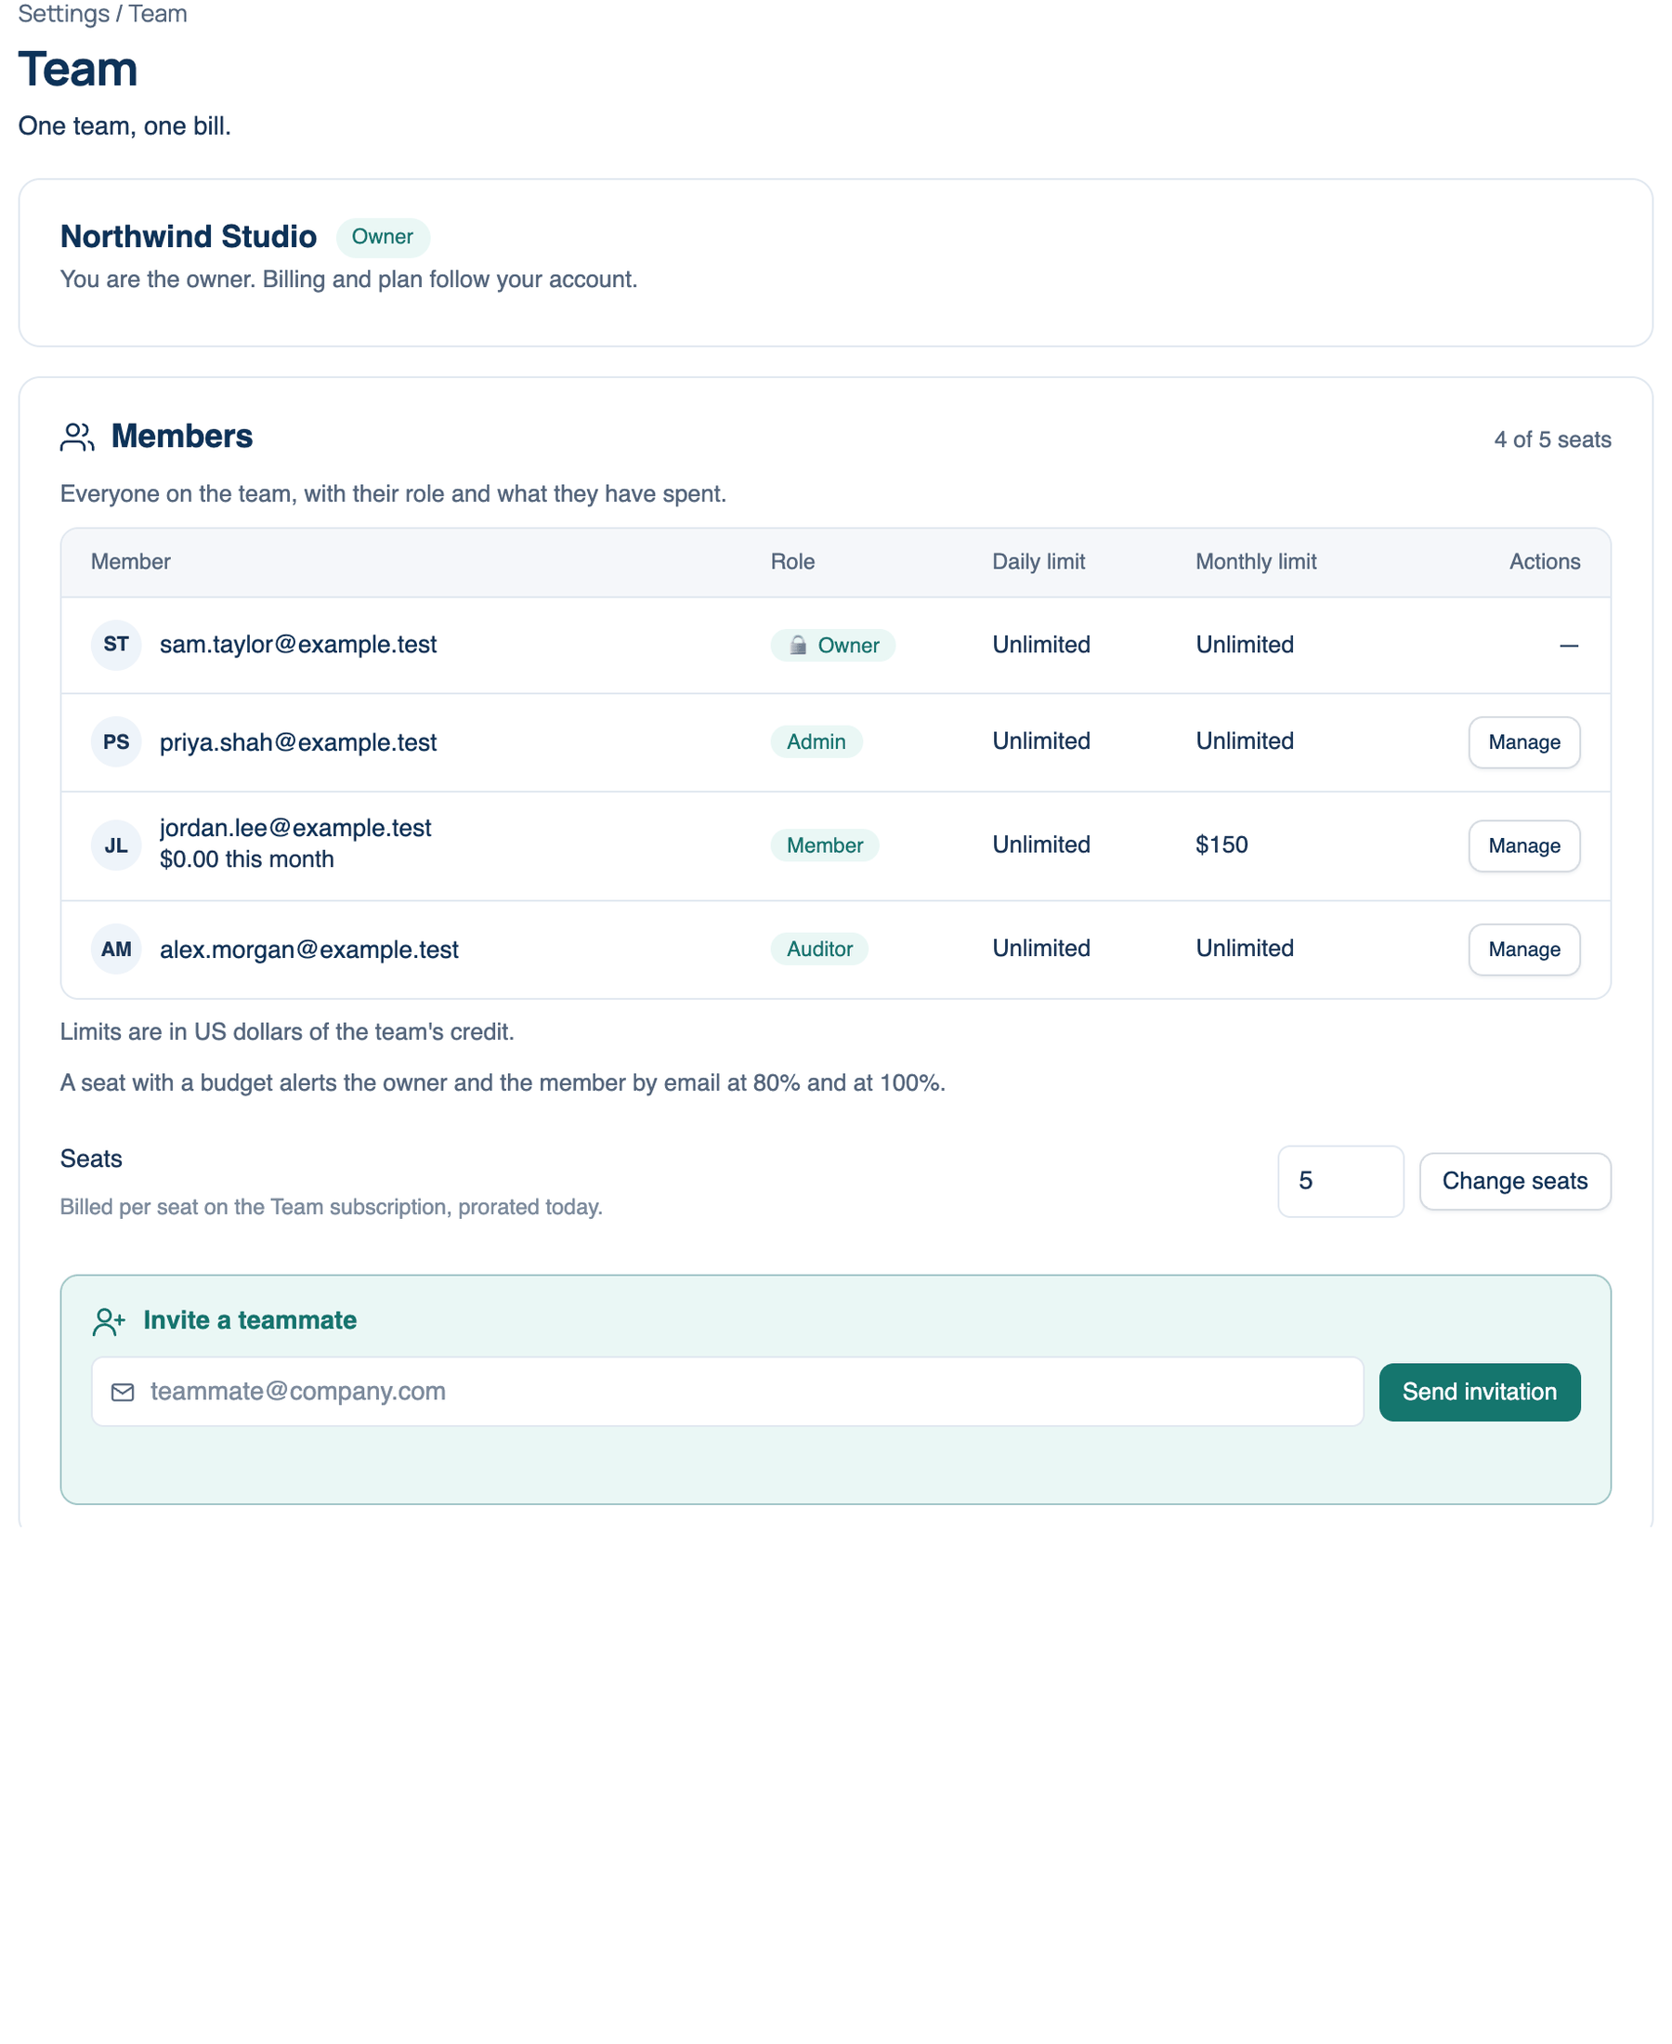
Task: Click sam.taylor@example.test email
Action: pyautogui.click(x=297, y=645)
